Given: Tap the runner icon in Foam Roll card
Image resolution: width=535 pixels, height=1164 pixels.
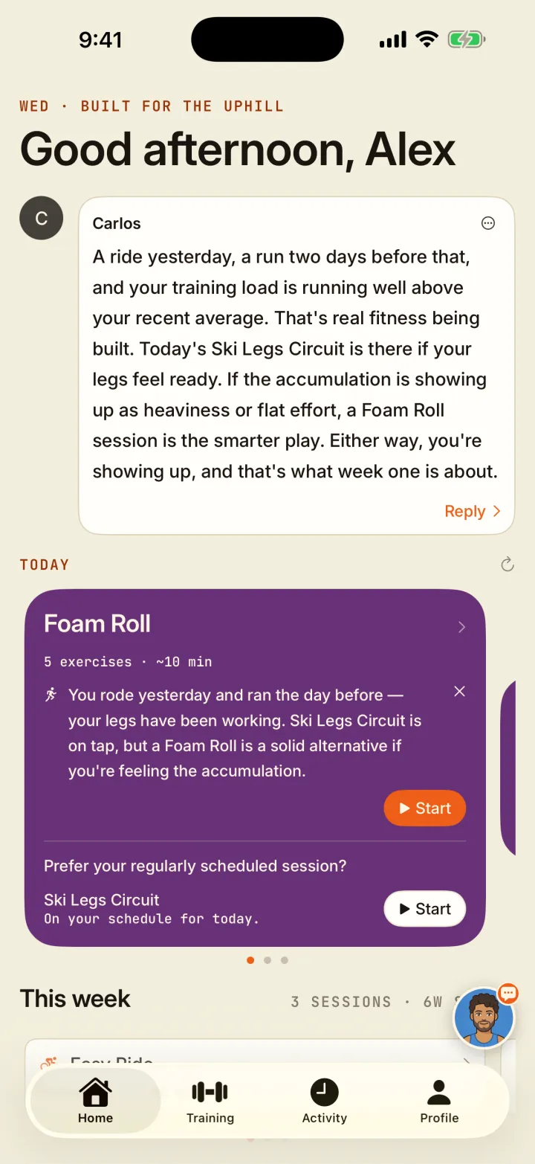Looking at the screenshot, I should click(51, 695).
